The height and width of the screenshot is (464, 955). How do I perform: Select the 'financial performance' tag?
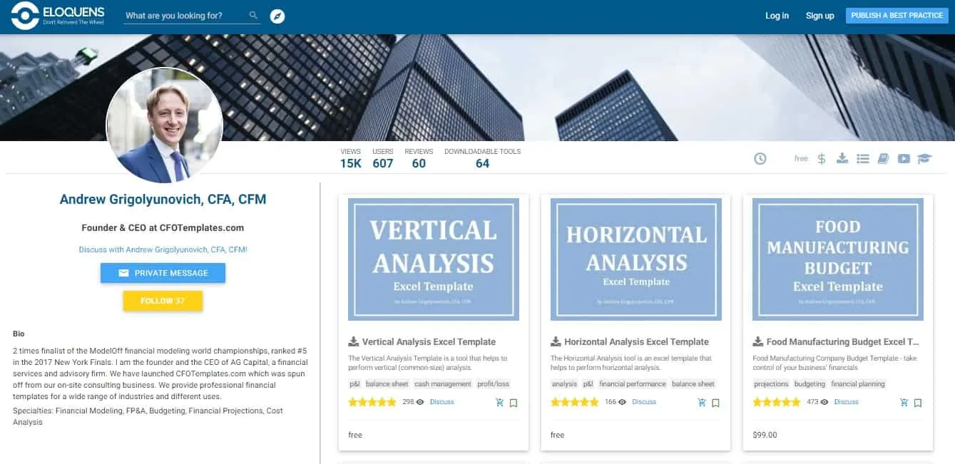coord(633,384)
